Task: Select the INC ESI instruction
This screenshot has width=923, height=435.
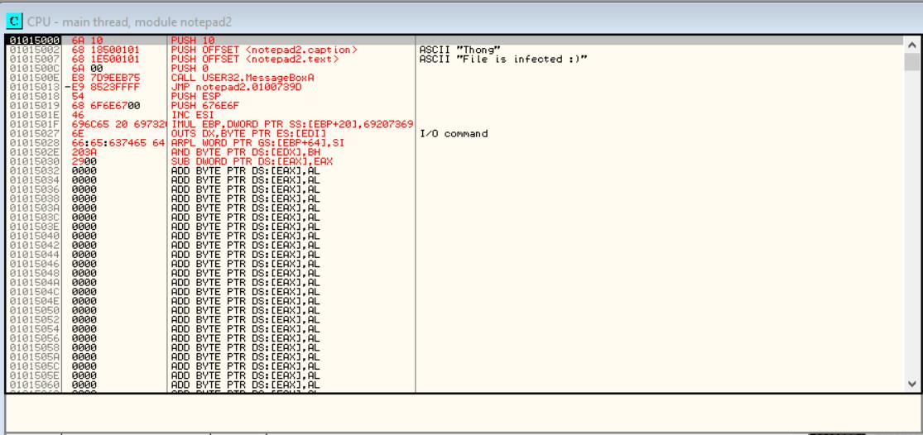Action: point(193,115)
